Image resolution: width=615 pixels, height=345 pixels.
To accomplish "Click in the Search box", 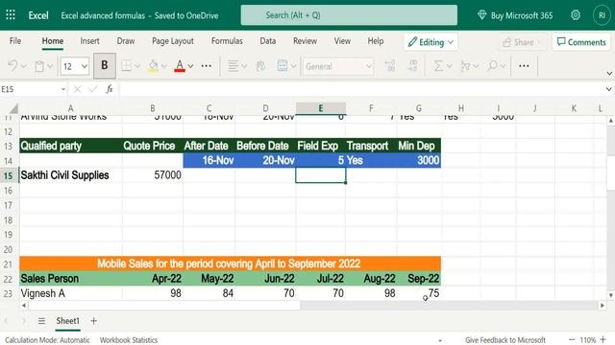I will pyautogui.click(x=349, y=15).
